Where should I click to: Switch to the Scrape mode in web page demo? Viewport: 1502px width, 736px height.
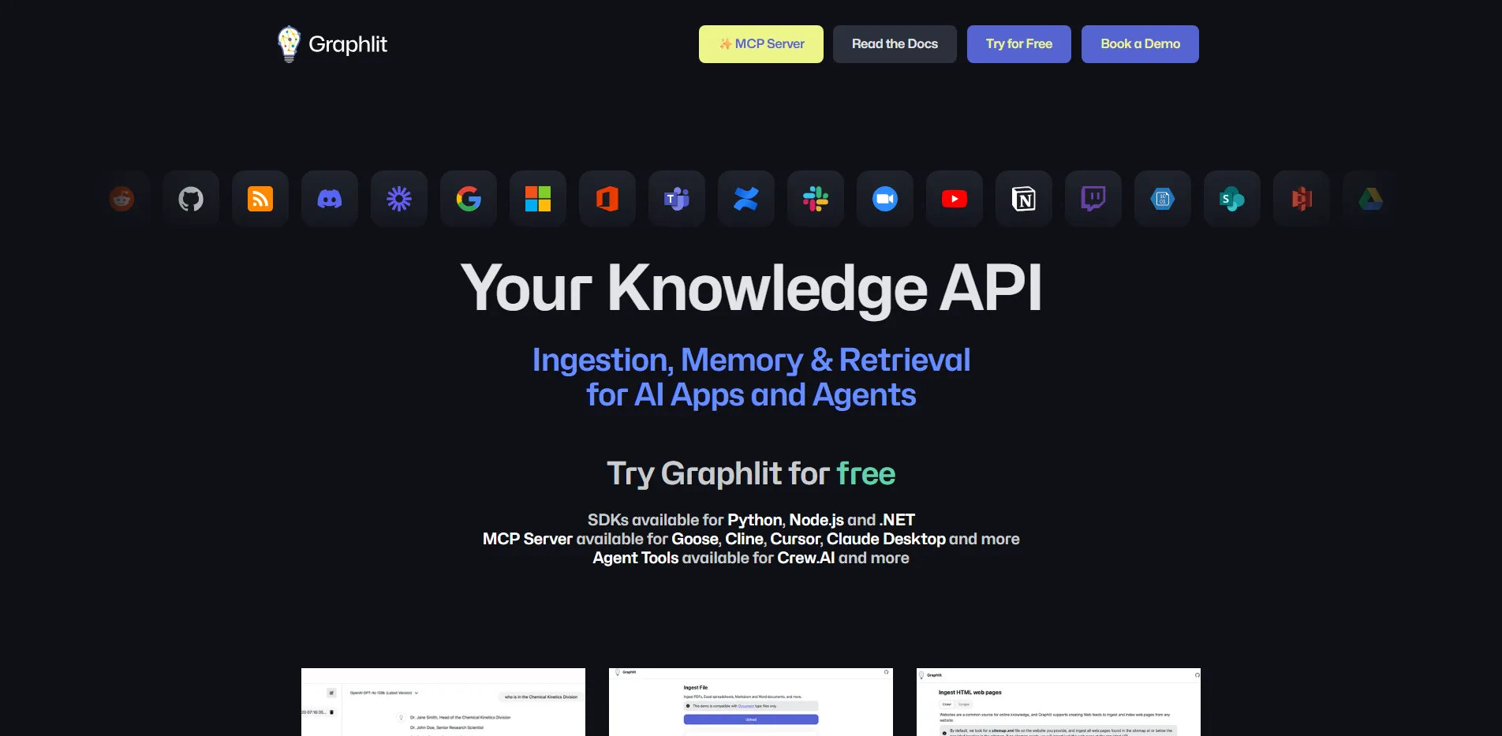(x=966, y=704)
